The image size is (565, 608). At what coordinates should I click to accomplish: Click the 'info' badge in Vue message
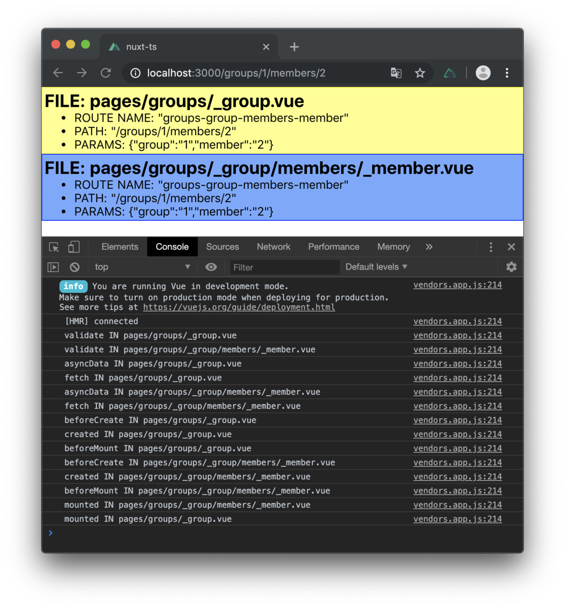(x=73, y=286)
